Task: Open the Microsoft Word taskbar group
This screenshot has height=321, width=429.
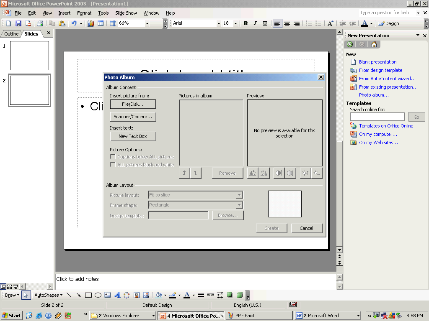Action: point(328,316)
